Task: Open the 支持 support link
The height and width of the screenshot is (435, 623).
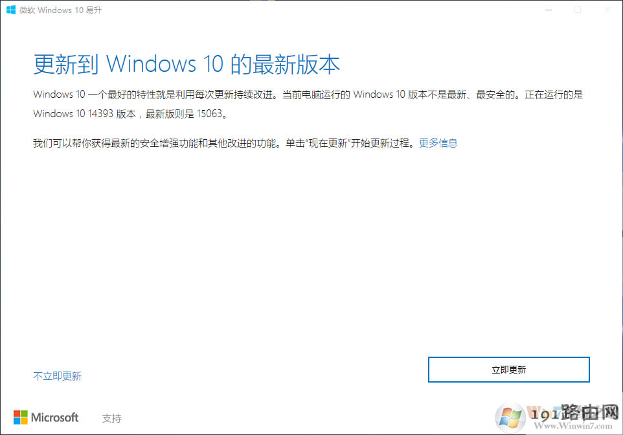Action: 111,418
